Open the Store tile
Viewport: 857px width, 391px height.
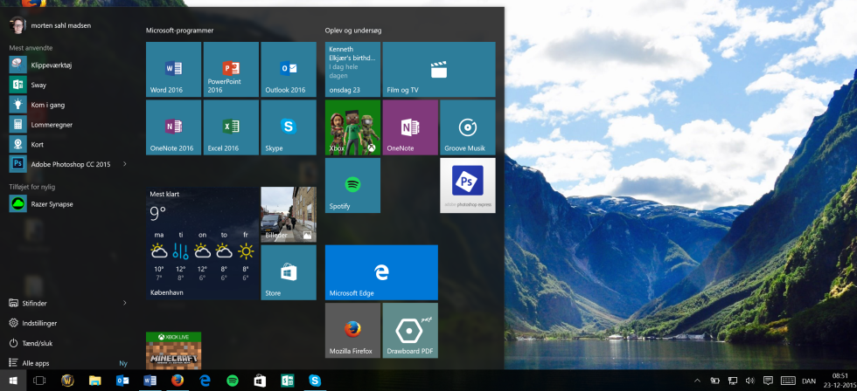coord(288,272)
